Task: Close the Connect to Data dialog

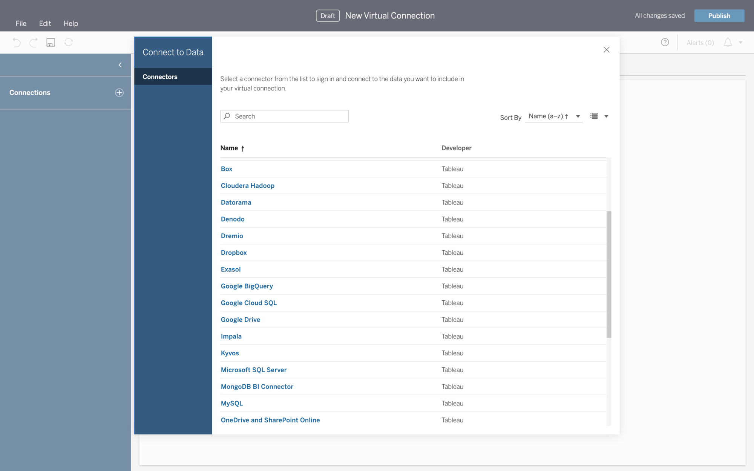Action: tap(607, 50)
